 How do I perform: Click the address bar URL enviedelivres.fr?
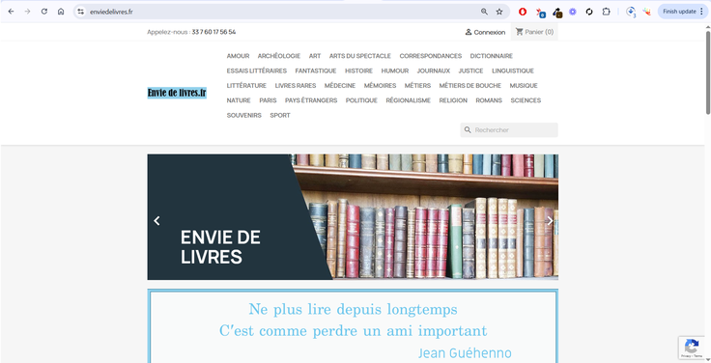[x=111, y=12]
